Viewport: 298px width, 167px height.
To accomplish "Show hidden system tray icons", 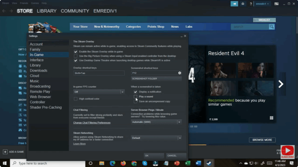I will click(x=241, y=163).
